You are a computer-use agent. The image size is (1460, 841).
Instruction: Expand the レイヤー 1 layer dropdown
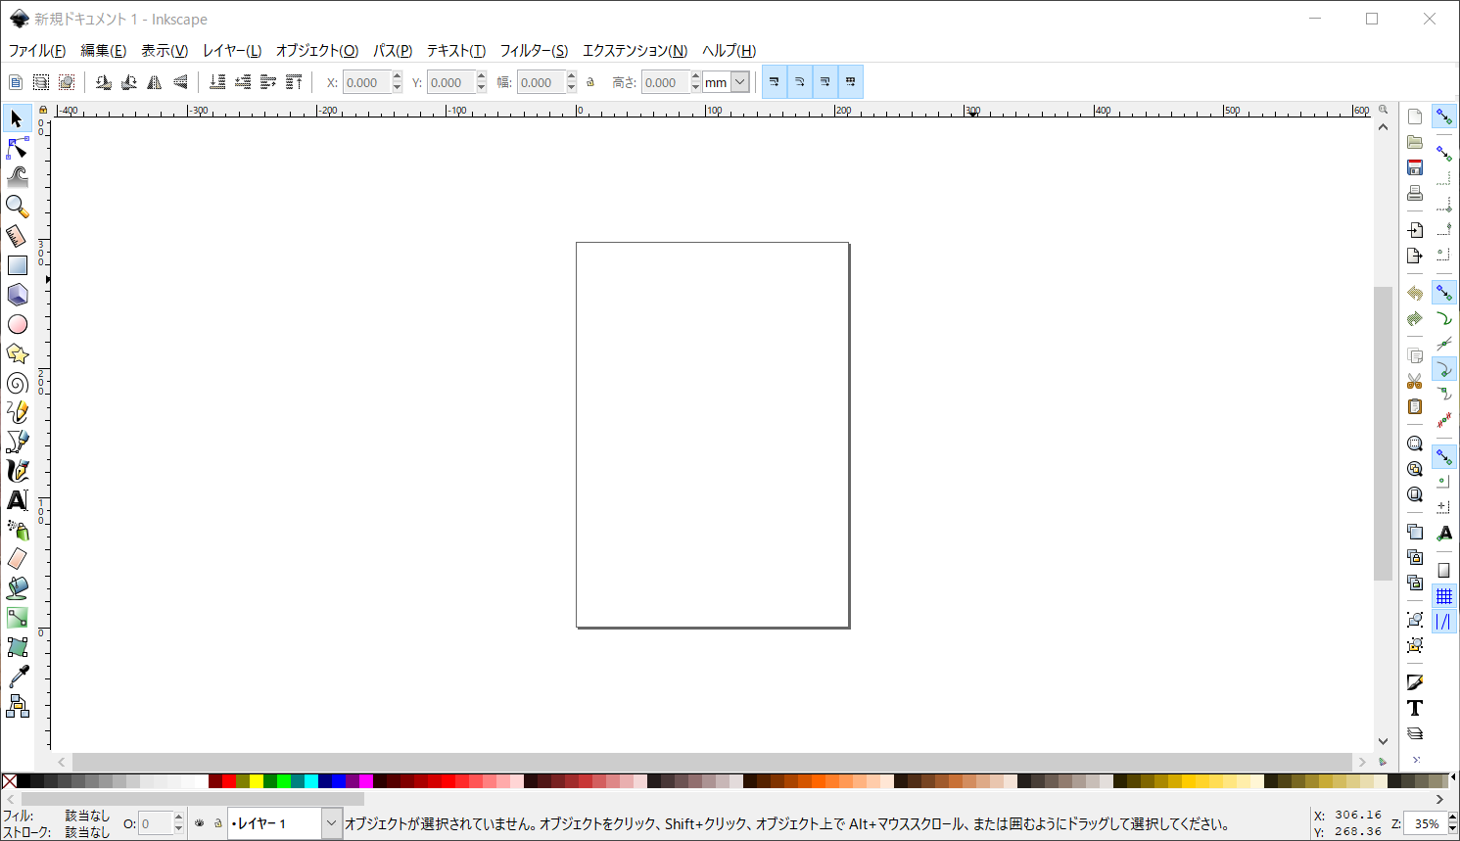click(x=331, y=823)
